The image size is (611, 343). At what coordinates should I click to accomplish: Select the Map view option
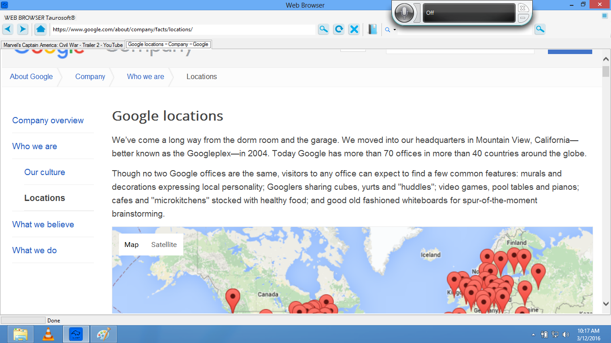tap(132, 244)
